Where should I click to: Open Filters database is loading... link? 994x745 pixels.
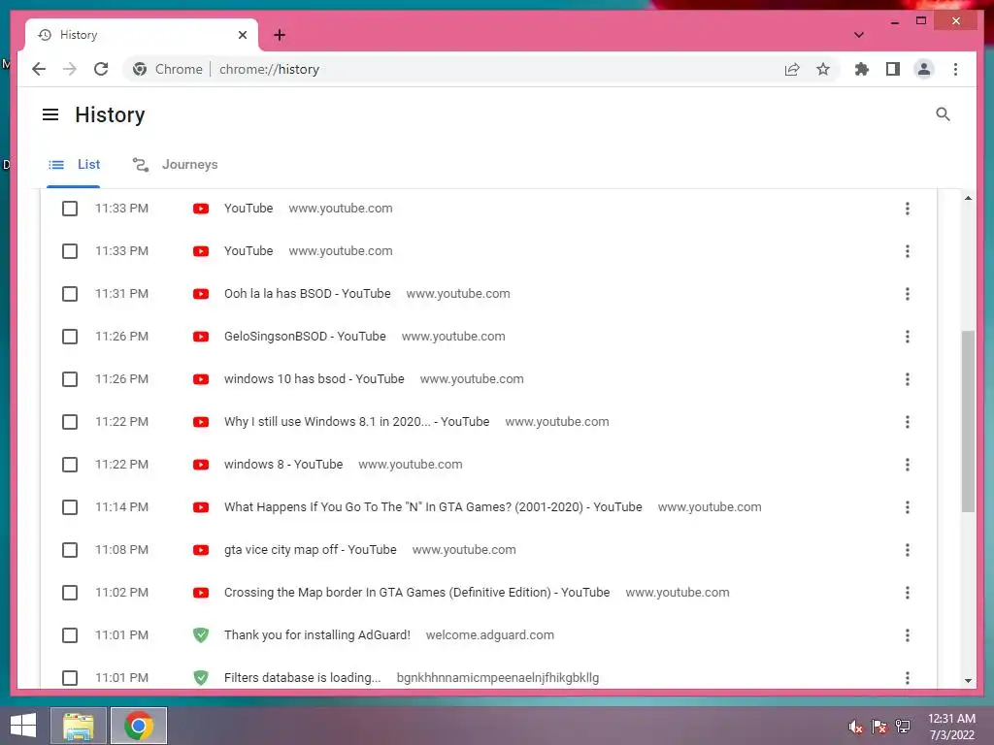pyautogui.click(x=303, y=678)
